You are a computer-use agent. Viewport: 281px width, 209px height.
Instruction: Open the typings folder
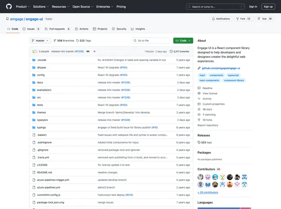pos(41,127)
